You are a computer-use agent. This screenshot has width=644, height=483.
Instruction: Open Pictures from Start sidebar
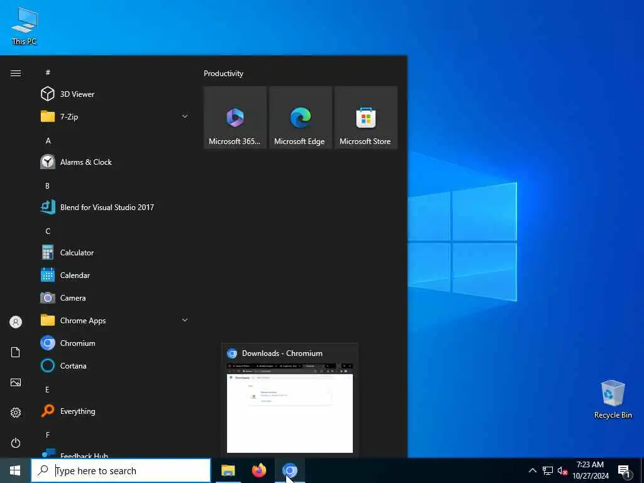click(16, 382)
